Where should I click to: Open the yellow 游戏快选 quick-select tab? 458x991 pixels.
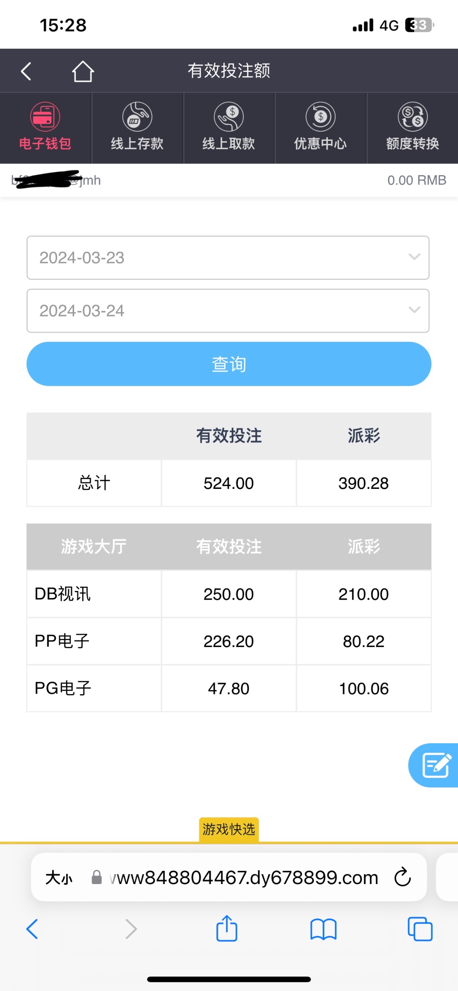(229, 829)
